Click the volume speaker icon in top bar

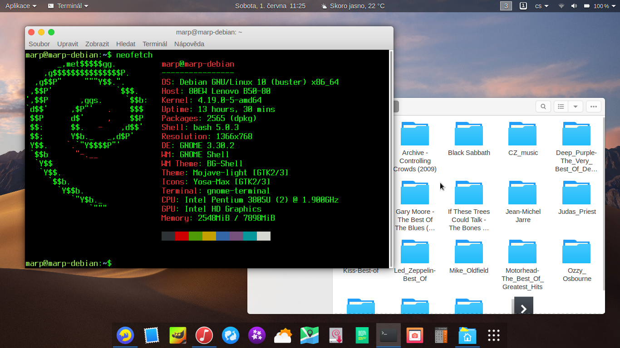coord(574,6)
